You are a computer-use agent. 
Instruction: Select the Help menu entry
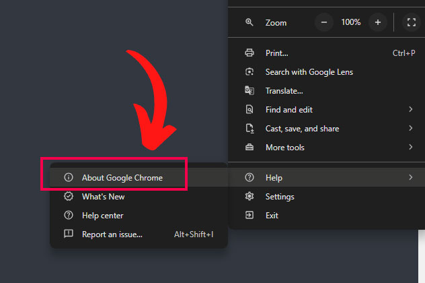327,177
